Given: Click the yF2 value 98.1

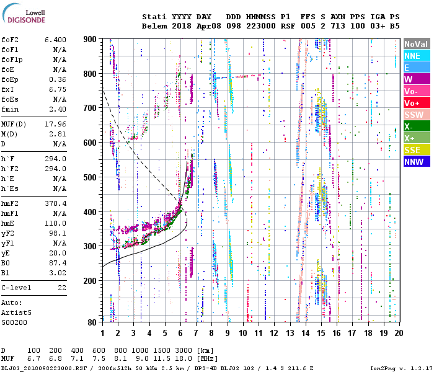Looking at the screenshot, I should click(58, 233).
